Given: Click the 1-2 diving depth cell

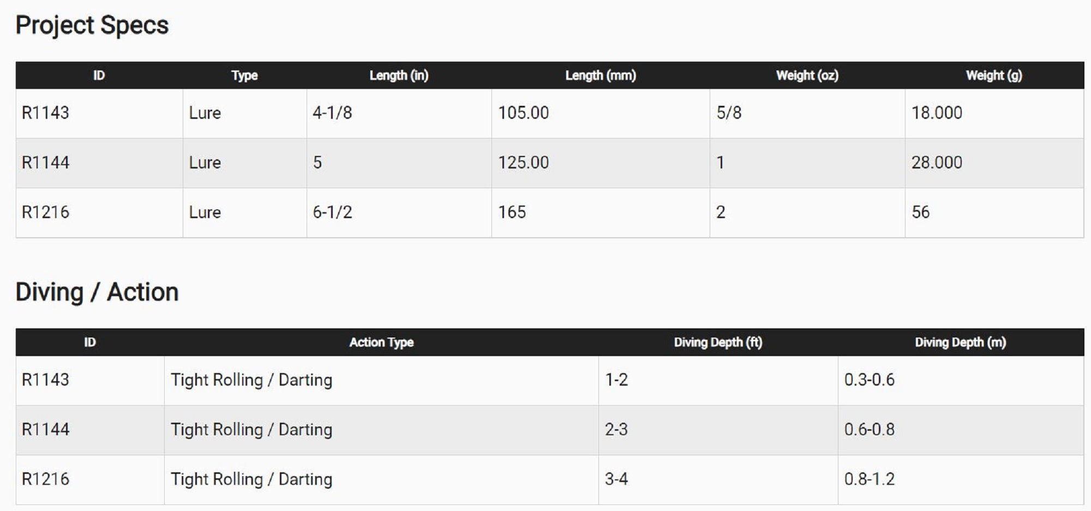Looking at the screenshot, I should click(616, 380).
